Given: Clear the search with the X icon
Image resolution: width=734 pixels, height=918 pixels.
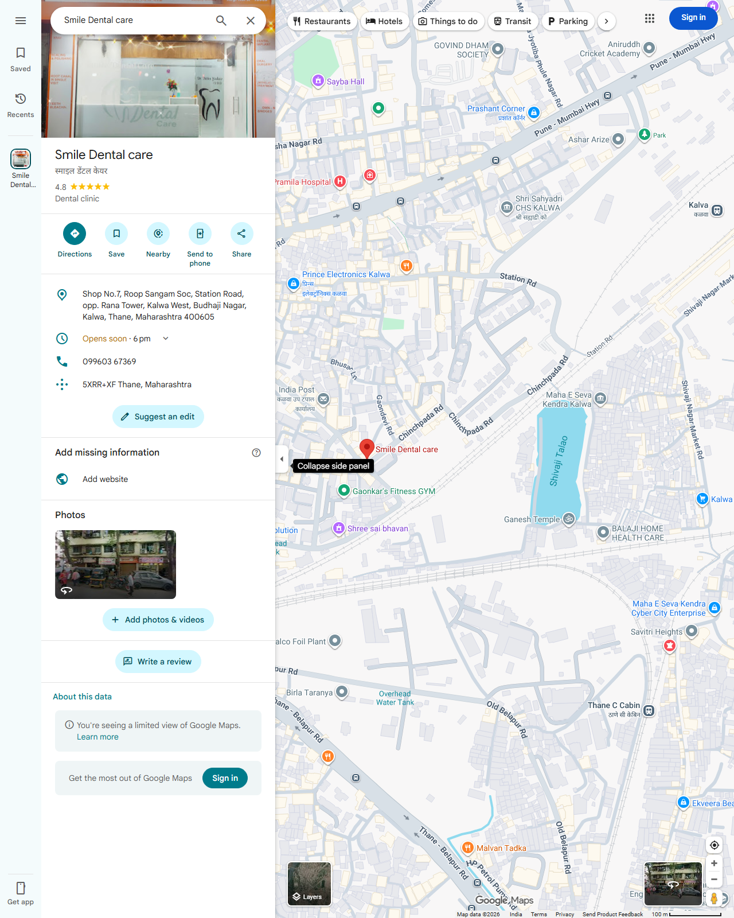Looking at the screenshot, I should pyautogui.click(x=251, y=21).
